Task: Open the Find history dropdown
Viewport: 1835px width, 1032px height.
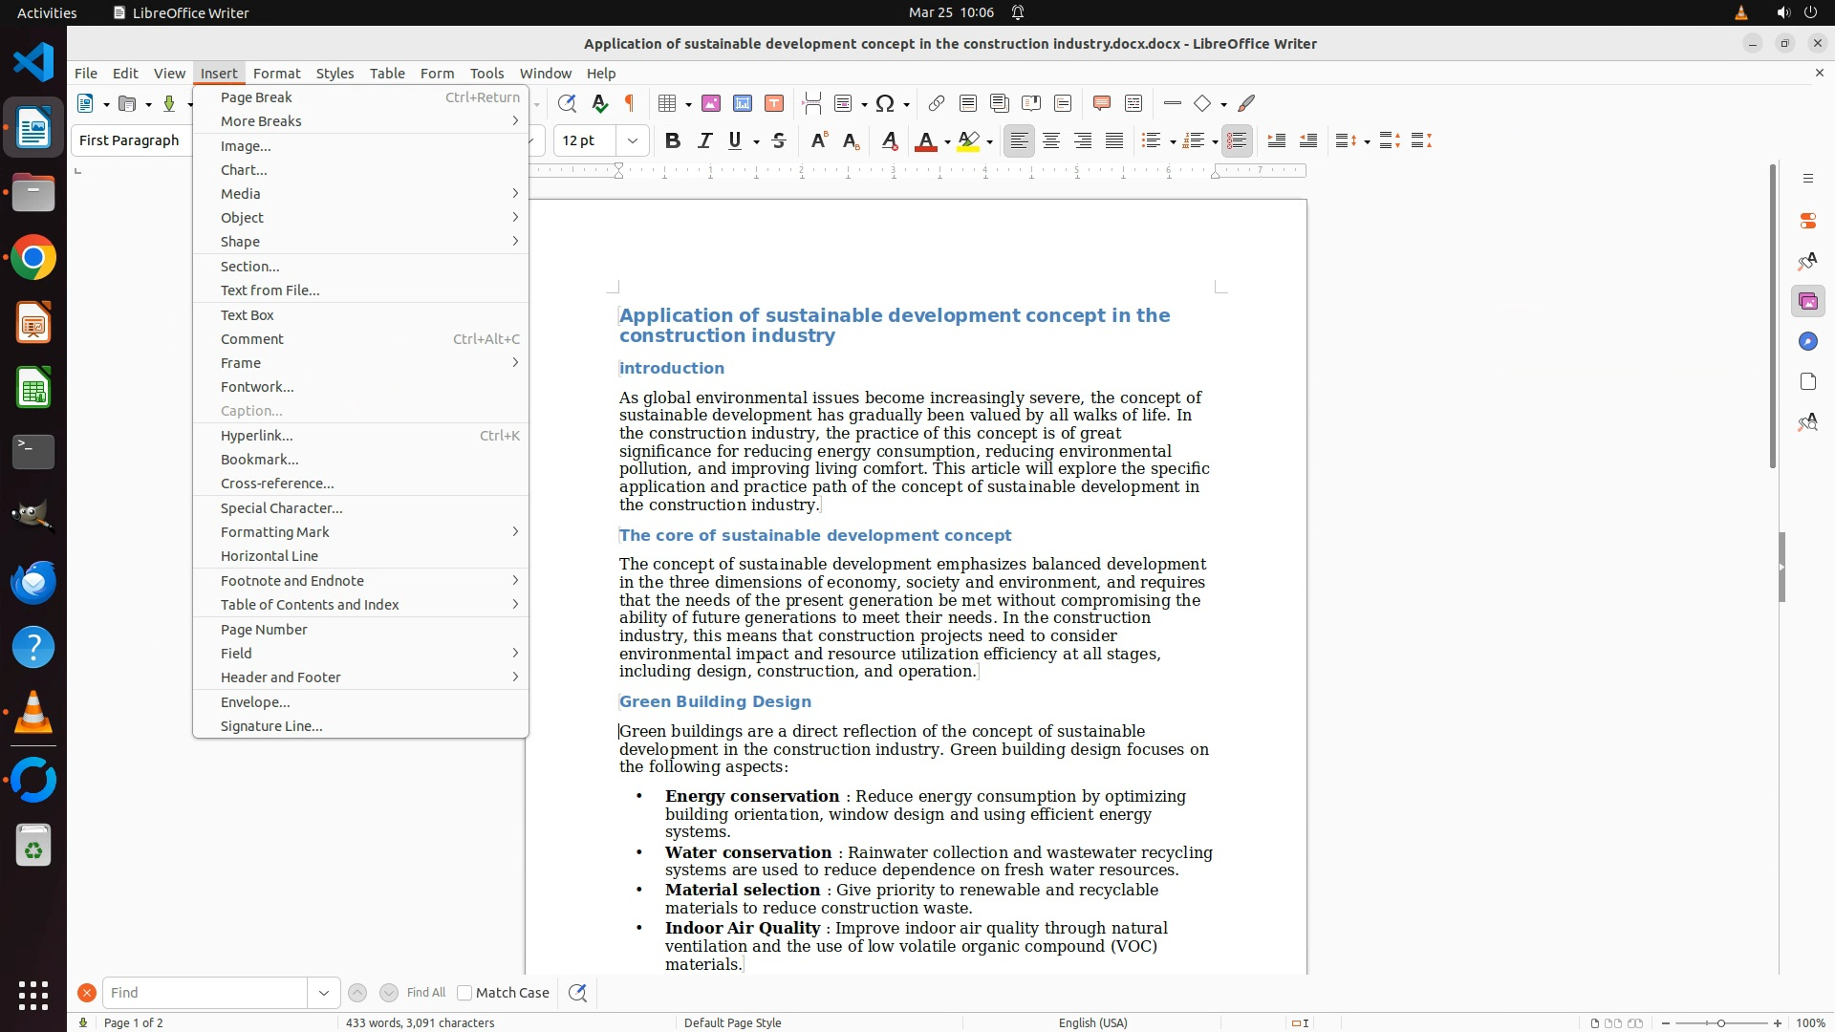Action: coord(324,993)
